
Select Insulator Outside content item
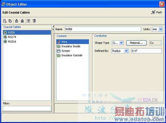tap(72, 55)
